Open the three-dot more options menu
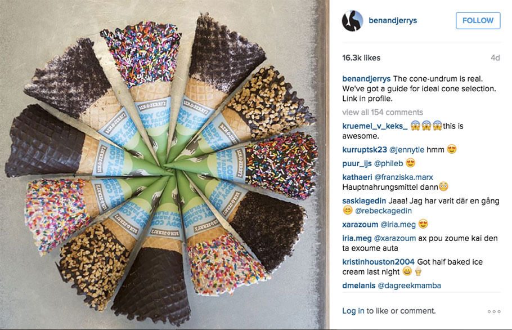Screen dimensions: 512x330 [x=494, y=311]
